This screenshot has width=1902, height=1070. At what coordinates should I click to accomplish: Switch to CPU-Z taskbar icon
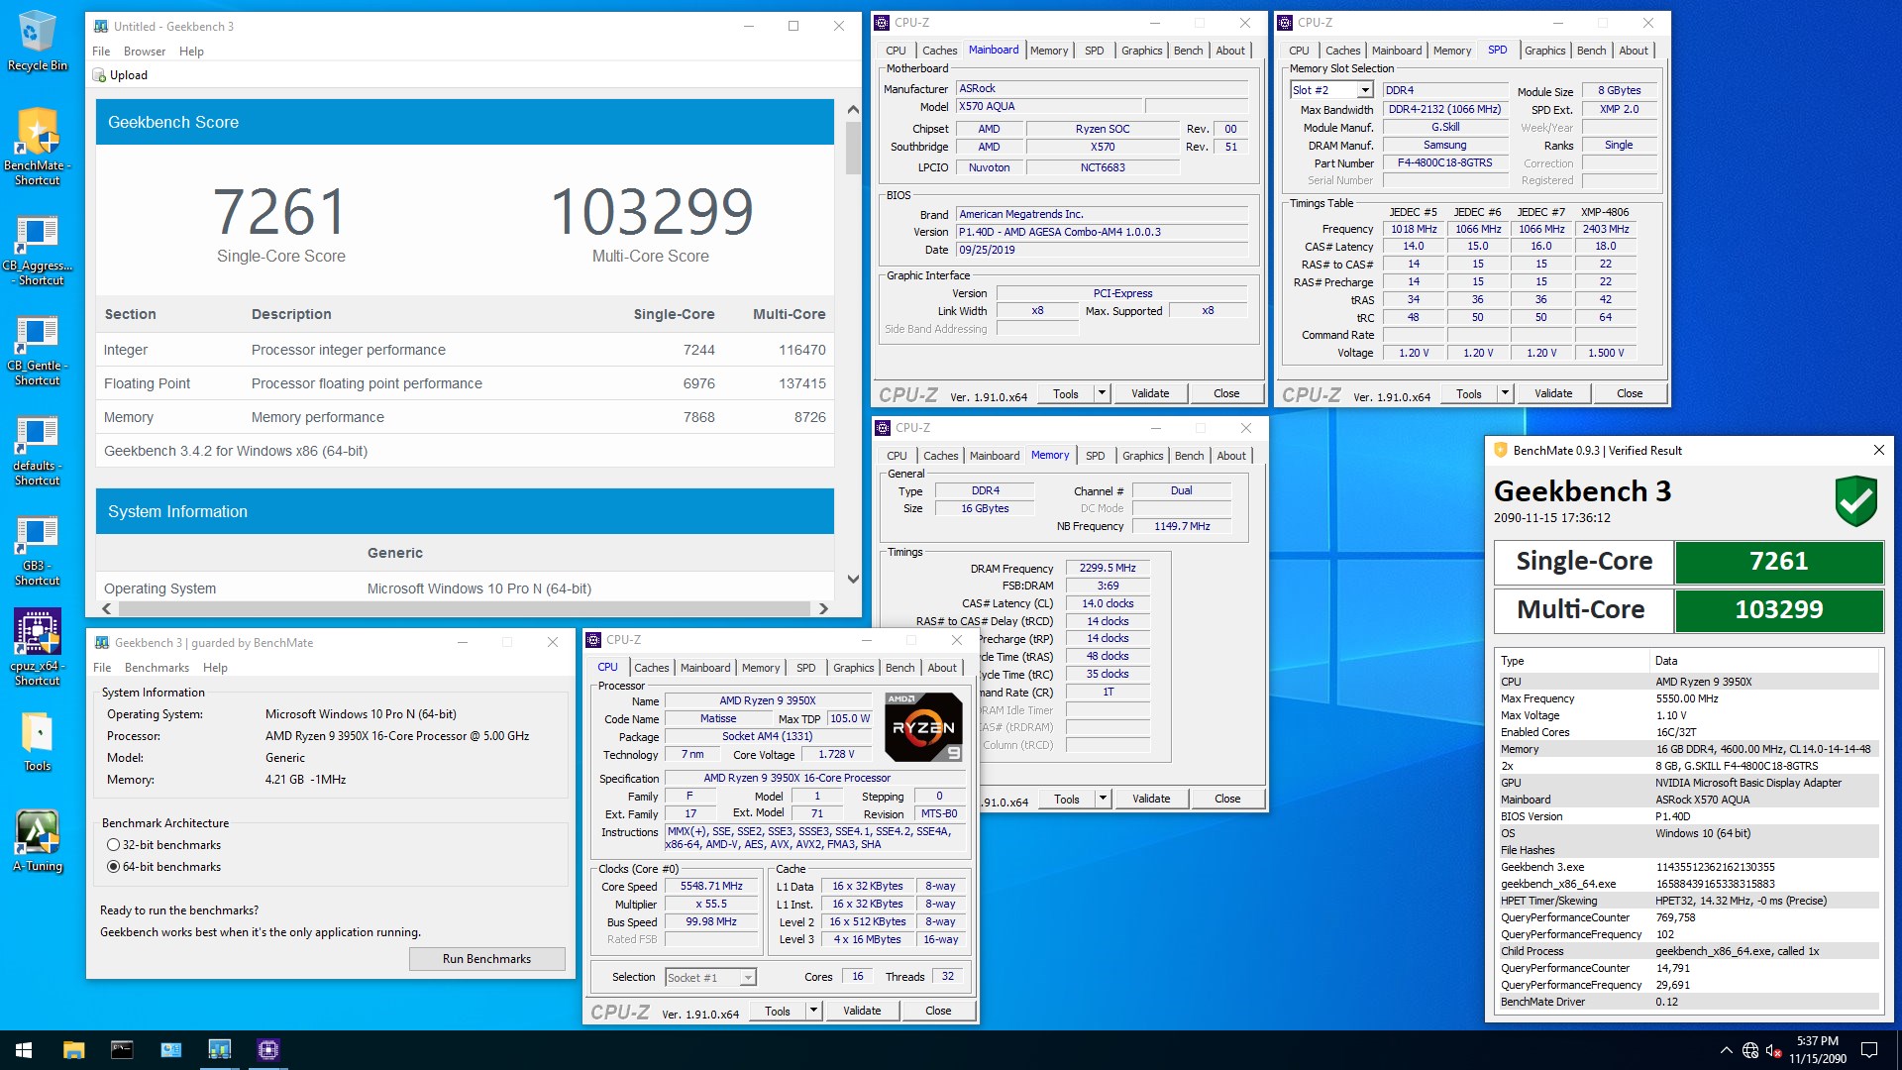pyautogui.click(x=268, y=1050)
